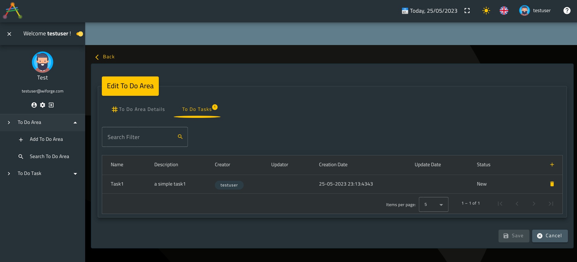Click the creation date 25-05-2023 cell

point(346,184)
